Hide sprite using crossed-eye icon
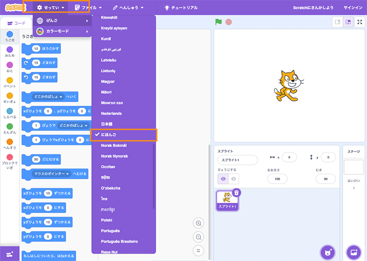Viewport: 367px width, 261px height. (x=233, y=179)
